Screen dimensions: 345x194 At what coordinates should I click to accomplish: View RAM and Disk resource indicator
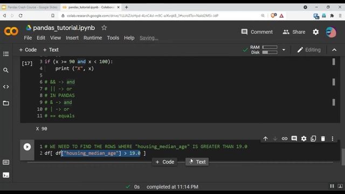tap(264, 50)
